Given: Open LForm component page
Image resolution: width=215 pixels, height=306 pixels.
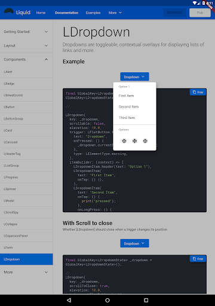Looking at the screenshot, I should coord(26,247).
